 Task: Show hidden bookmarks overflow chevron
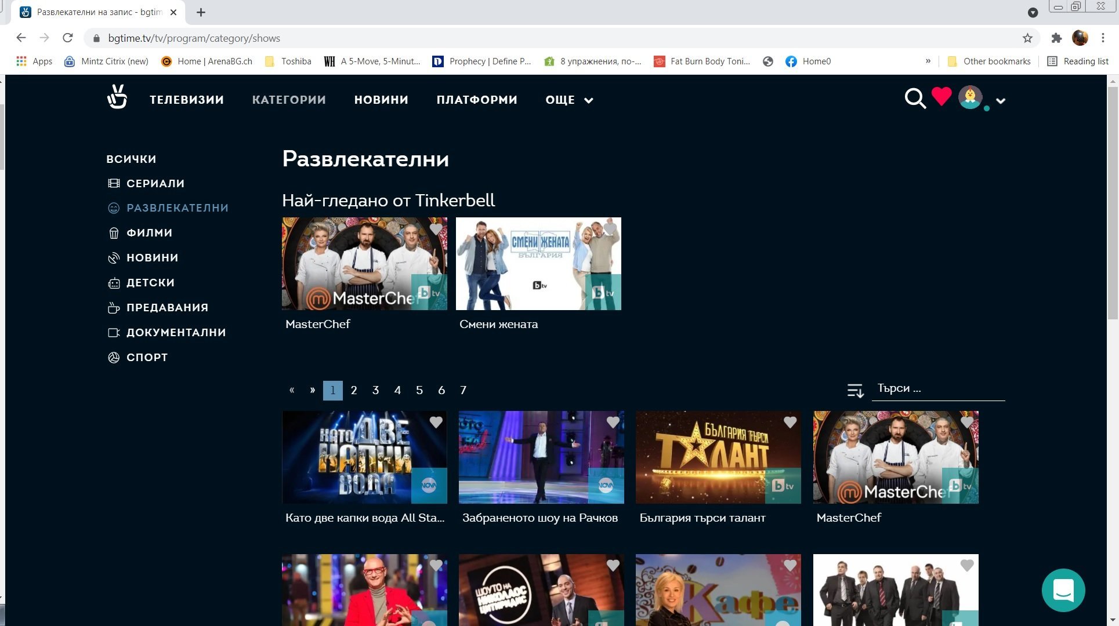pos(928,61)
